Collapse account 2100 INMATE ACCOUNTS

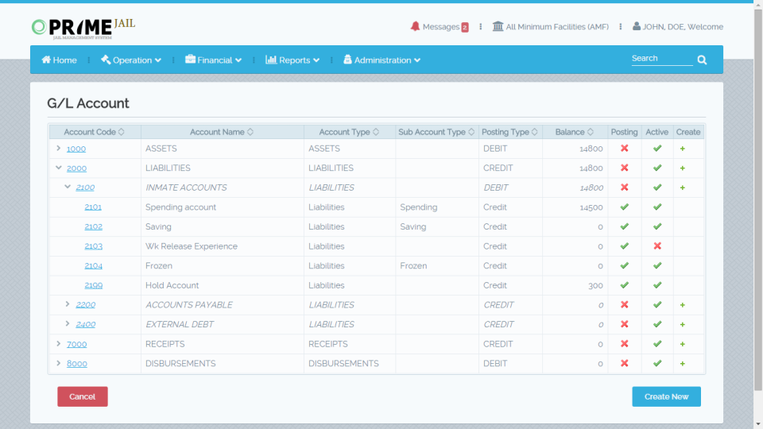coord(68,187)
